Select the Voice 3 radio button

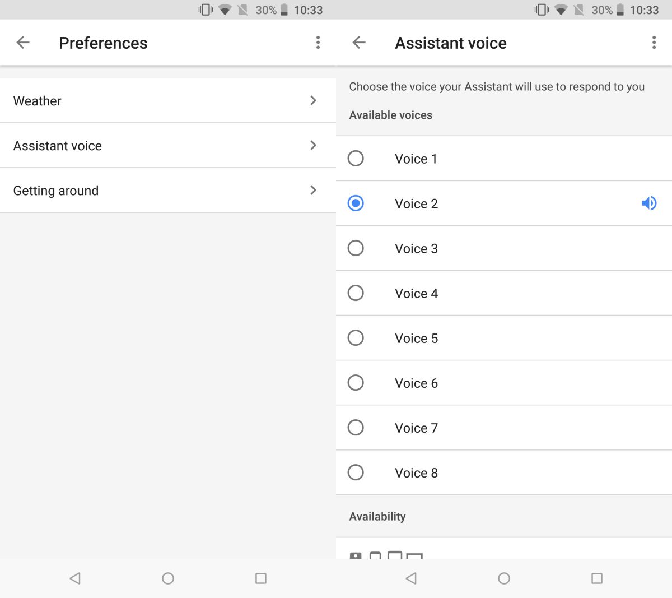coord(356,248)
